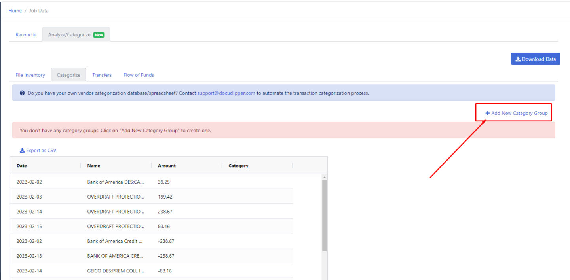Click the amount 83.16

point(163,226)
